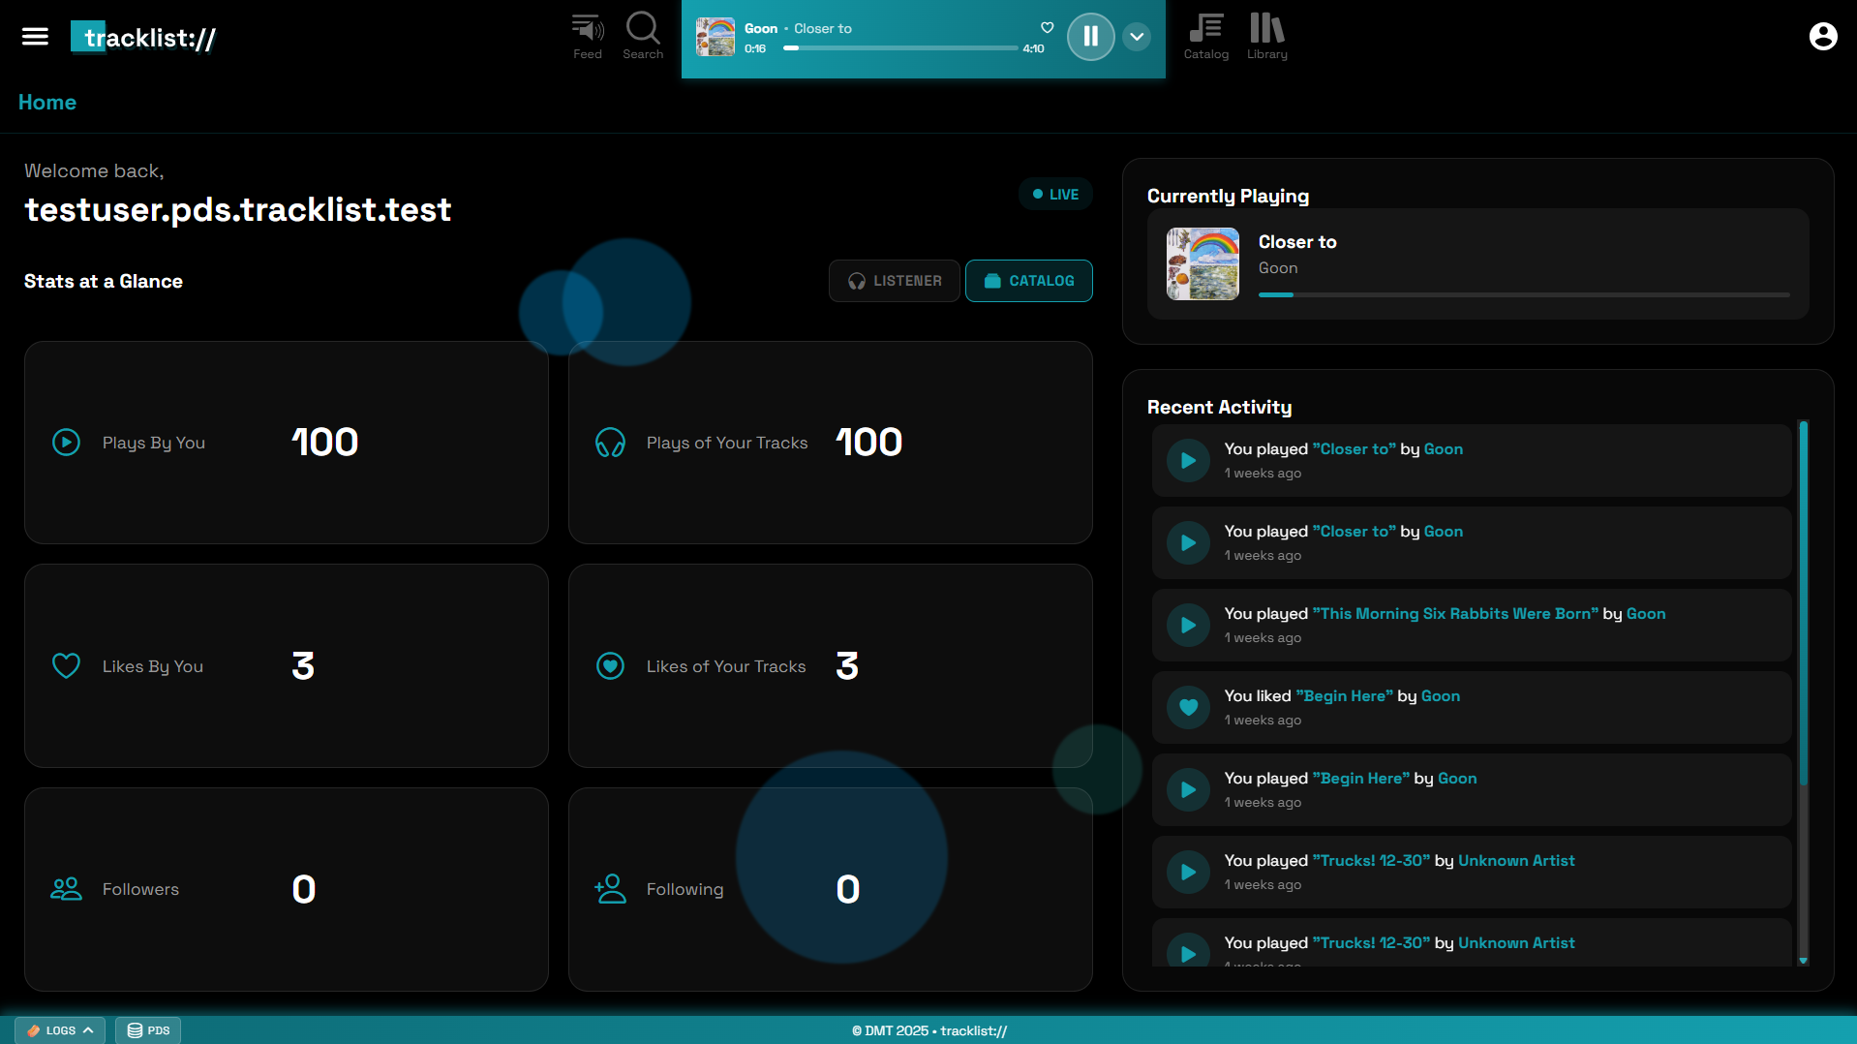This screenshot has height=1044, width=1857.
Task: Open the Search page
Action: tap(643, 37)
